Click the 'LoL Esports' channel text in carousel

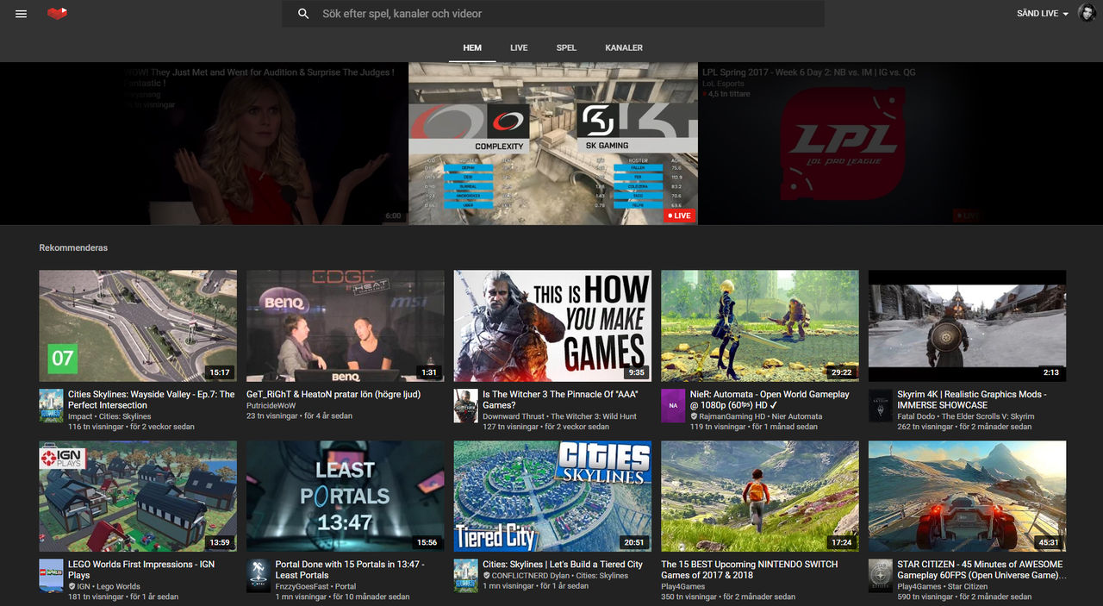click(x=723, y=84)
